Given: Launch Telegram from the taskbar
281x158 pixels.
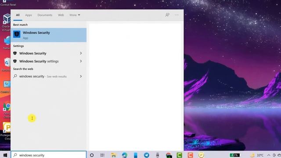Looking at the screenshot, I should [x=147, y=155].
